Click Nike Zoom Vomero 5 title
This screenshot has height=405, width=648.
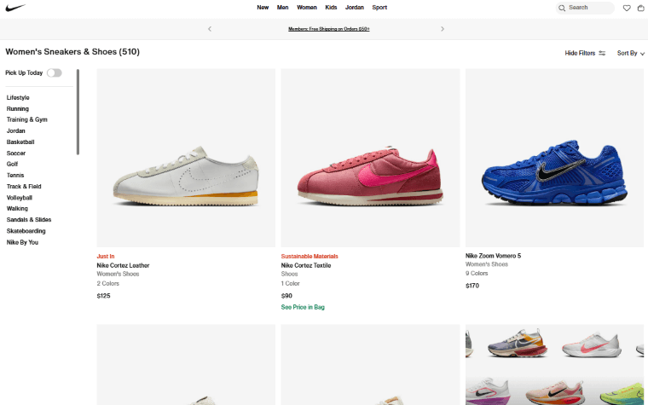tap(493, 256)
